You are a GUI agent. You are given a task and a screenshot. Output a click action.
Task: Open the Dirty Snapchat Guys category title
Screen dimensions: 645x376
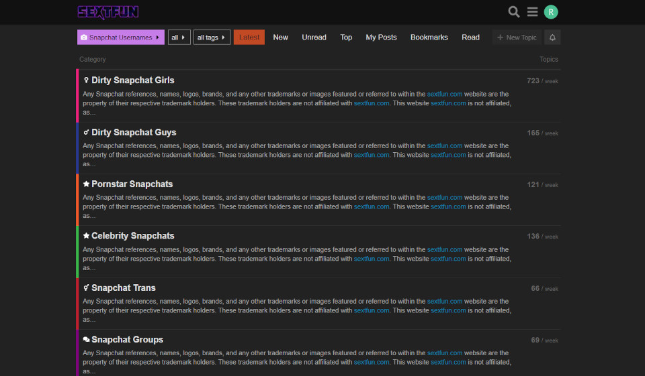(134, 133)
